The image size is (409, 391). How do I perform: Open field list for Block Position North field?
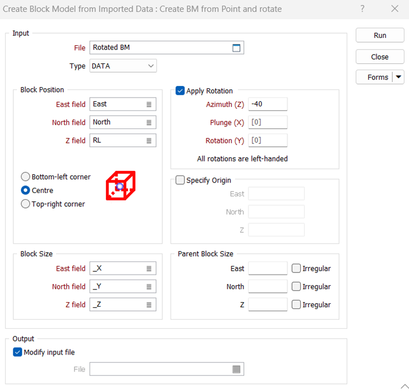click(149, 122)
